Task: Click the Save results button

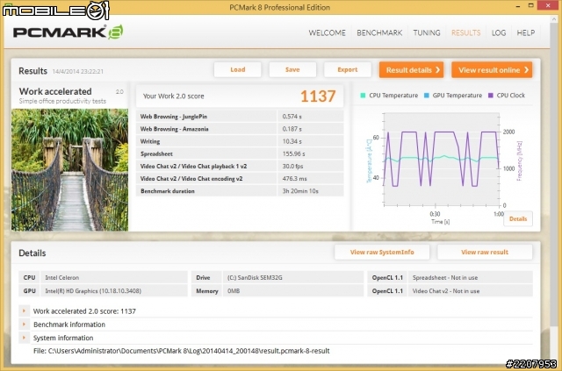Action: point(292,69)
